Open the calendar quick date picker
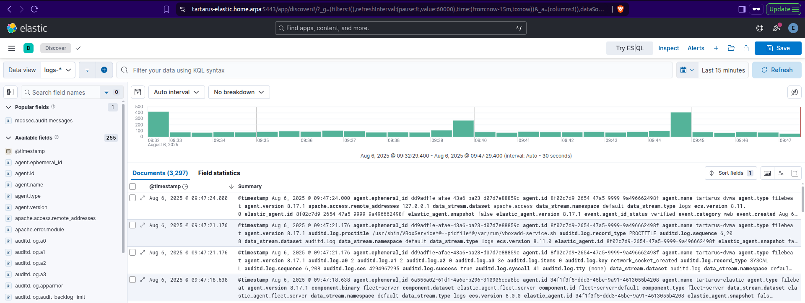This screenshot has height=303, width=805. tap(687, 70)
